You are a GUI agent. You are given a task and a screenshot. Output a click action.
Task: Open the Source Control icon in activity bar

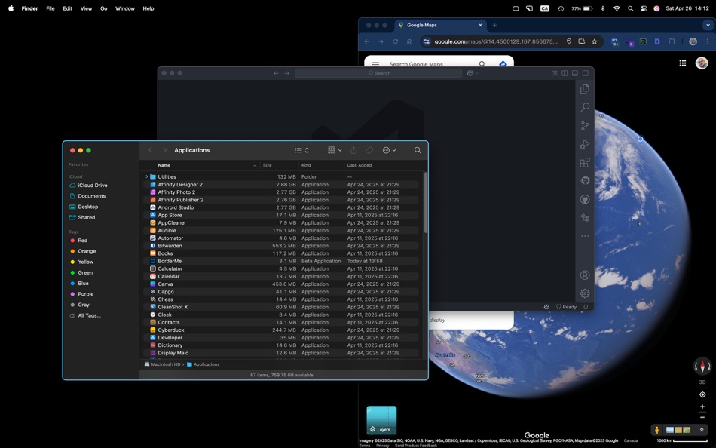pos(585,126)
